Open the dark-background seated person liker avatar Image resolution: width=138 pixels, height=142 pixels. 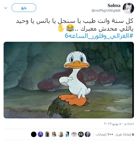pyautogui.click(x=81, y=134)
